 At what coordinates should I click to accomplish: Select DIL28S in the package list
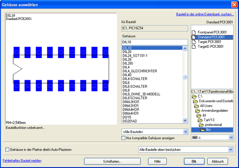152,63
